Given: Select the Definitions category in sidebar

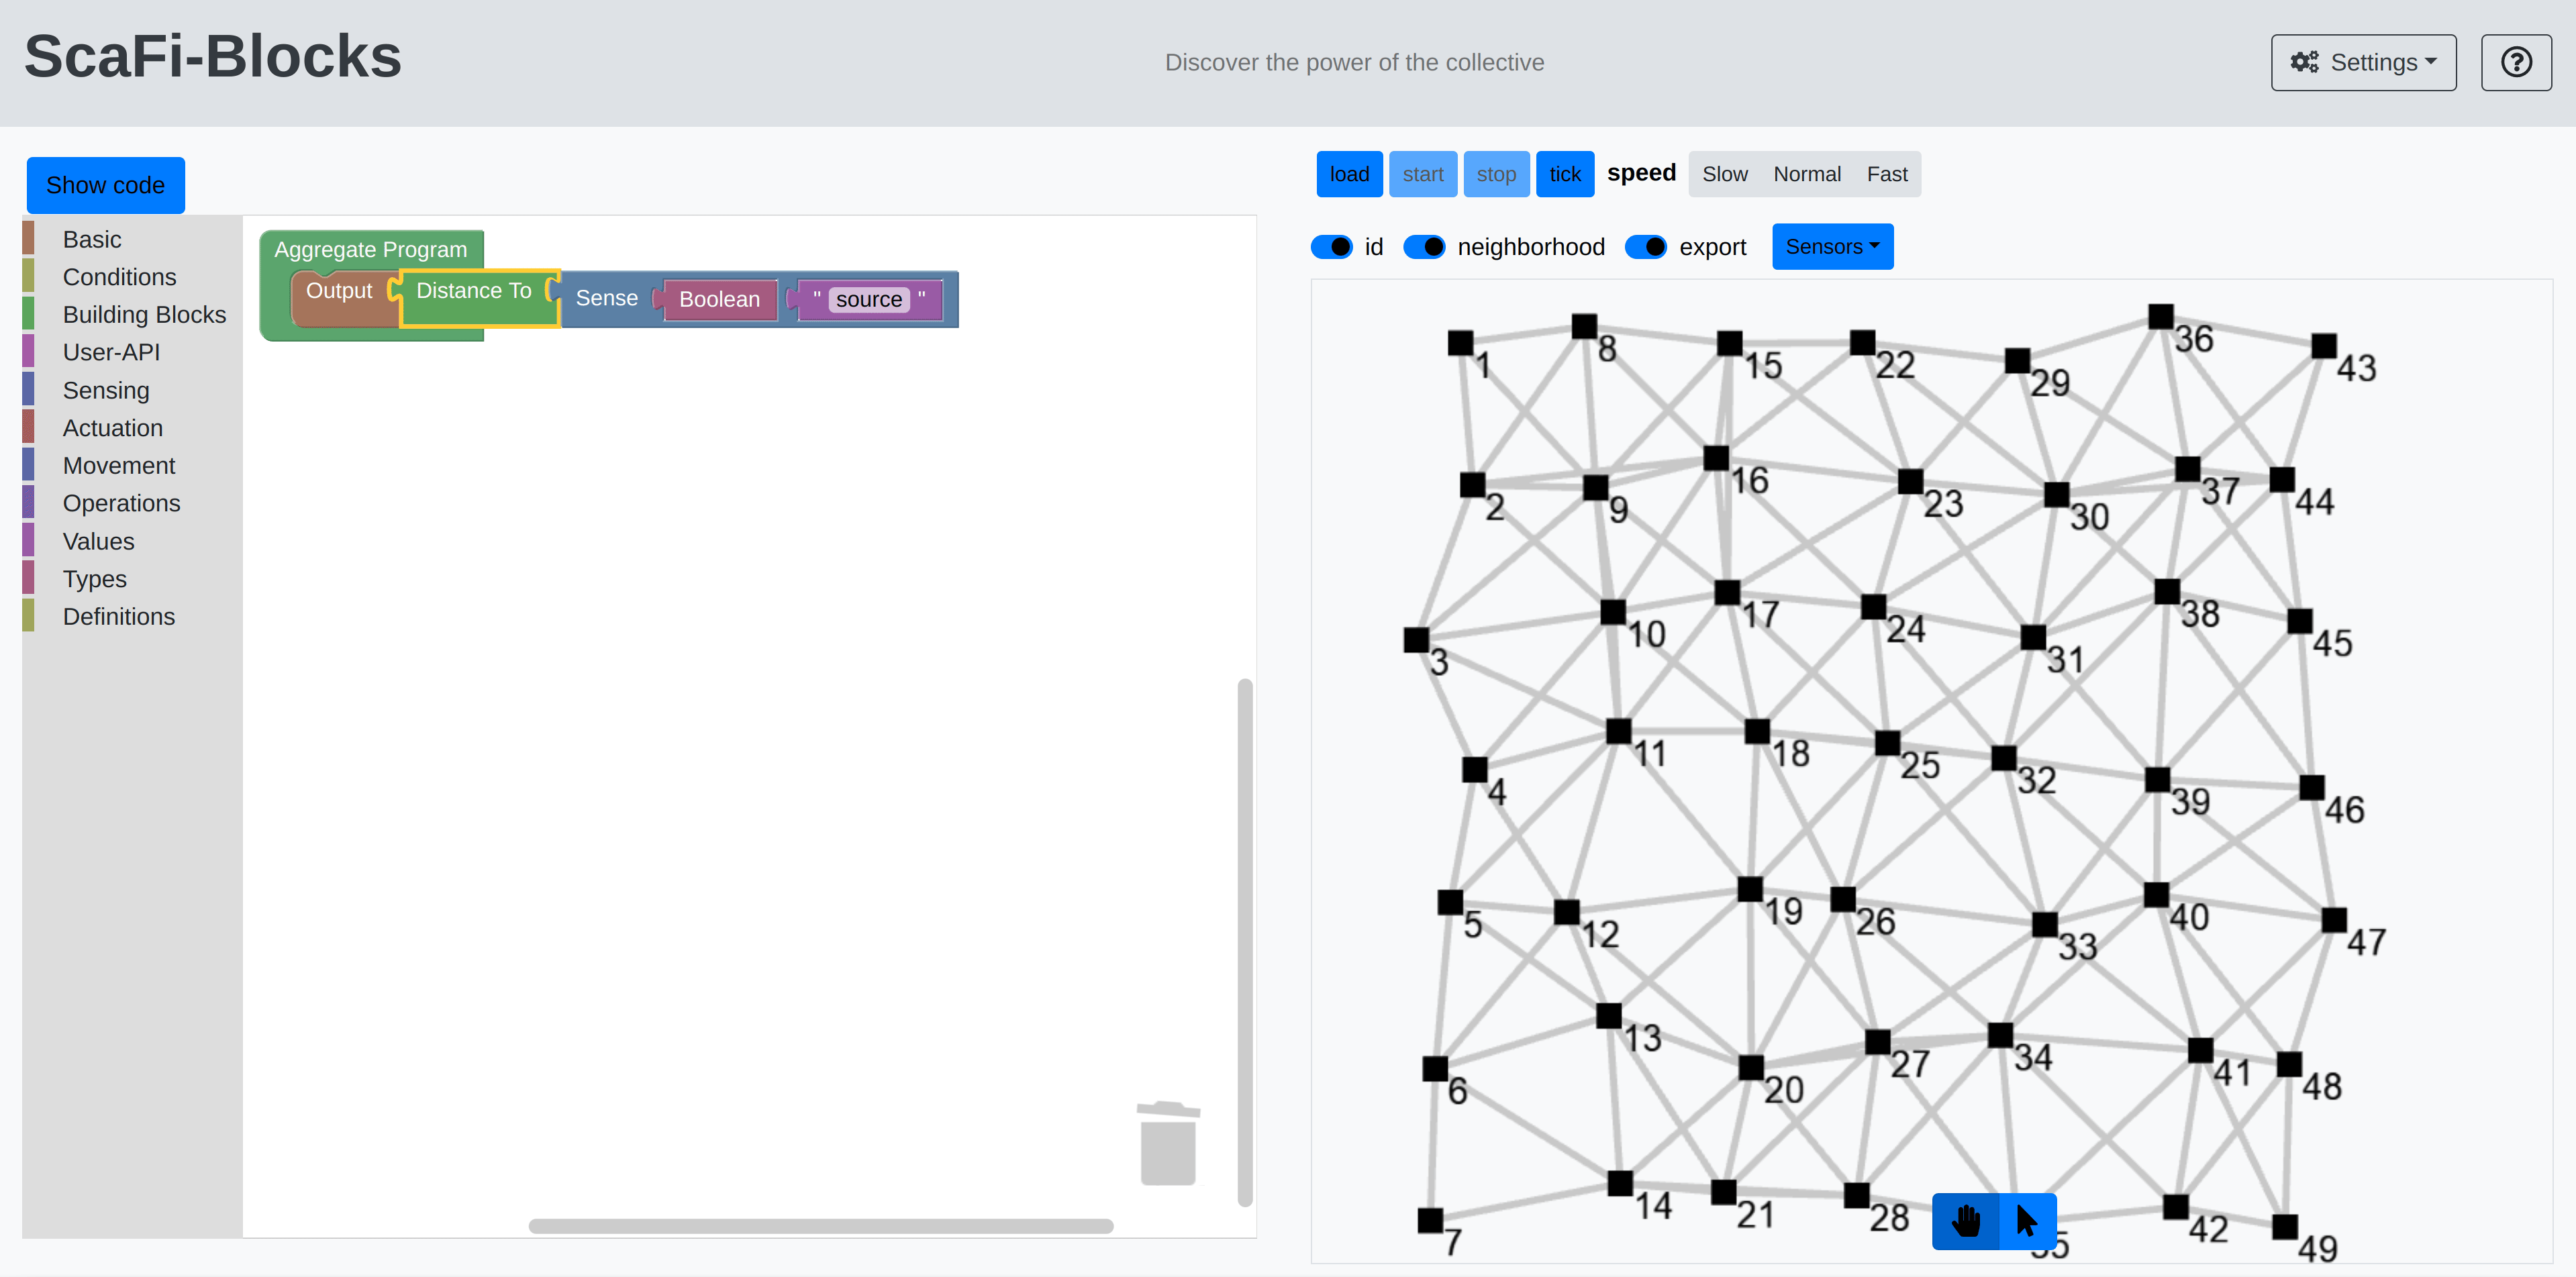Looking at the screenshot, I should point(118,616).
